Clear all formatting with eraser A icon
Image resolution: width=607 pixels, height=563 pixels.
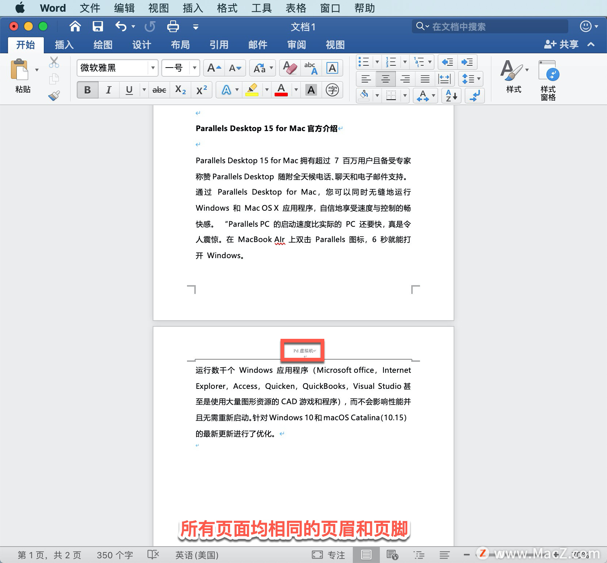click(x=290, y=68)
